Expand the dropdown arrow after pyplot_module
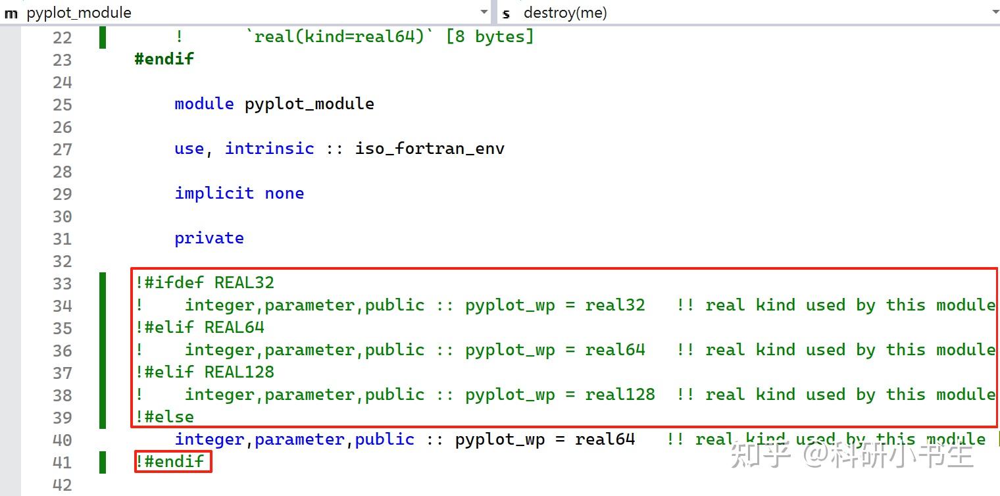This screenshot has width=1000, height=496. tap(484, 12)
